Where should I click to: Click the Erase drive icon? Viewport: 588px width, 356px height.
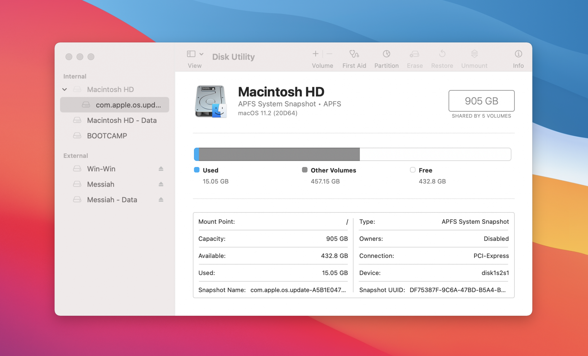pyautogui.click(x=415, y=54)
